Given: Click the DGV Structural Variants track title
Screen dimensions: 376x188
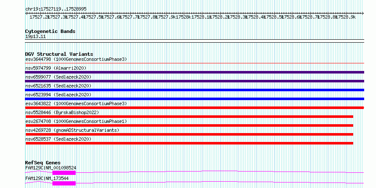Looking at the screenshot, I should click(59, 54).
